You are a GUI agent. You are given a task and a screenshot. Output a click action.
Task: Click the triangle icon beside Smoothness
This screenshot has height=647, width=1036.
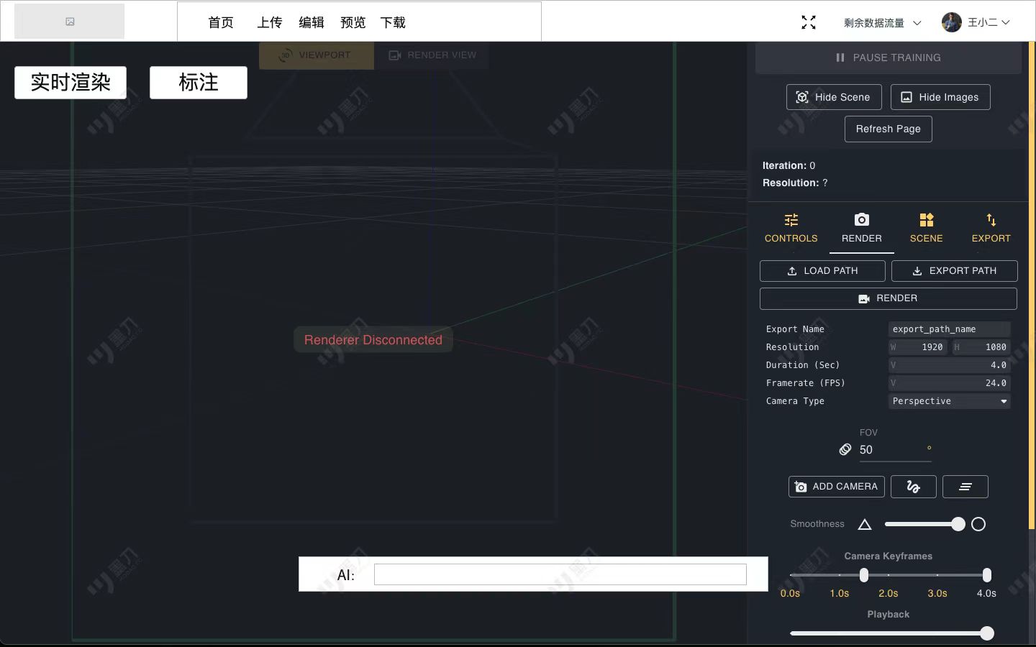click(x=865, y=524)
